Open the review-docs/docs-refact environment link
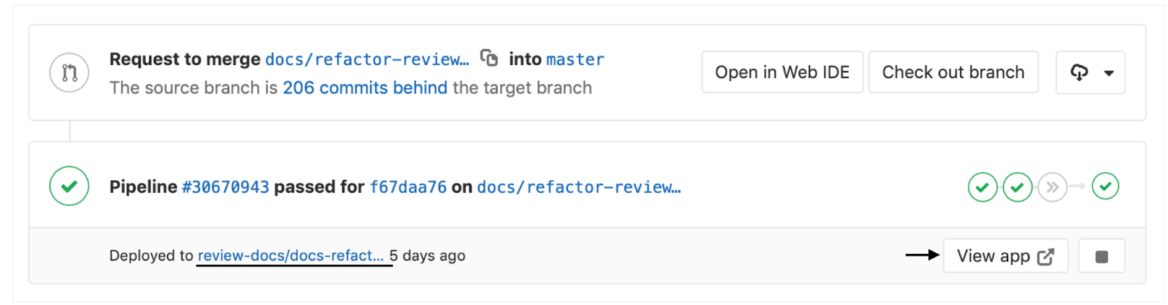This screenshot has width=1168, height=305. (291, 255)
